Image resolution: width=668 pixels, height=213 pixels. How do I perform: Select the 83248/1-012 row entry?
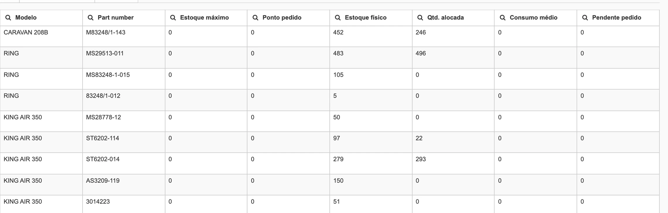[x=330, y=100]
